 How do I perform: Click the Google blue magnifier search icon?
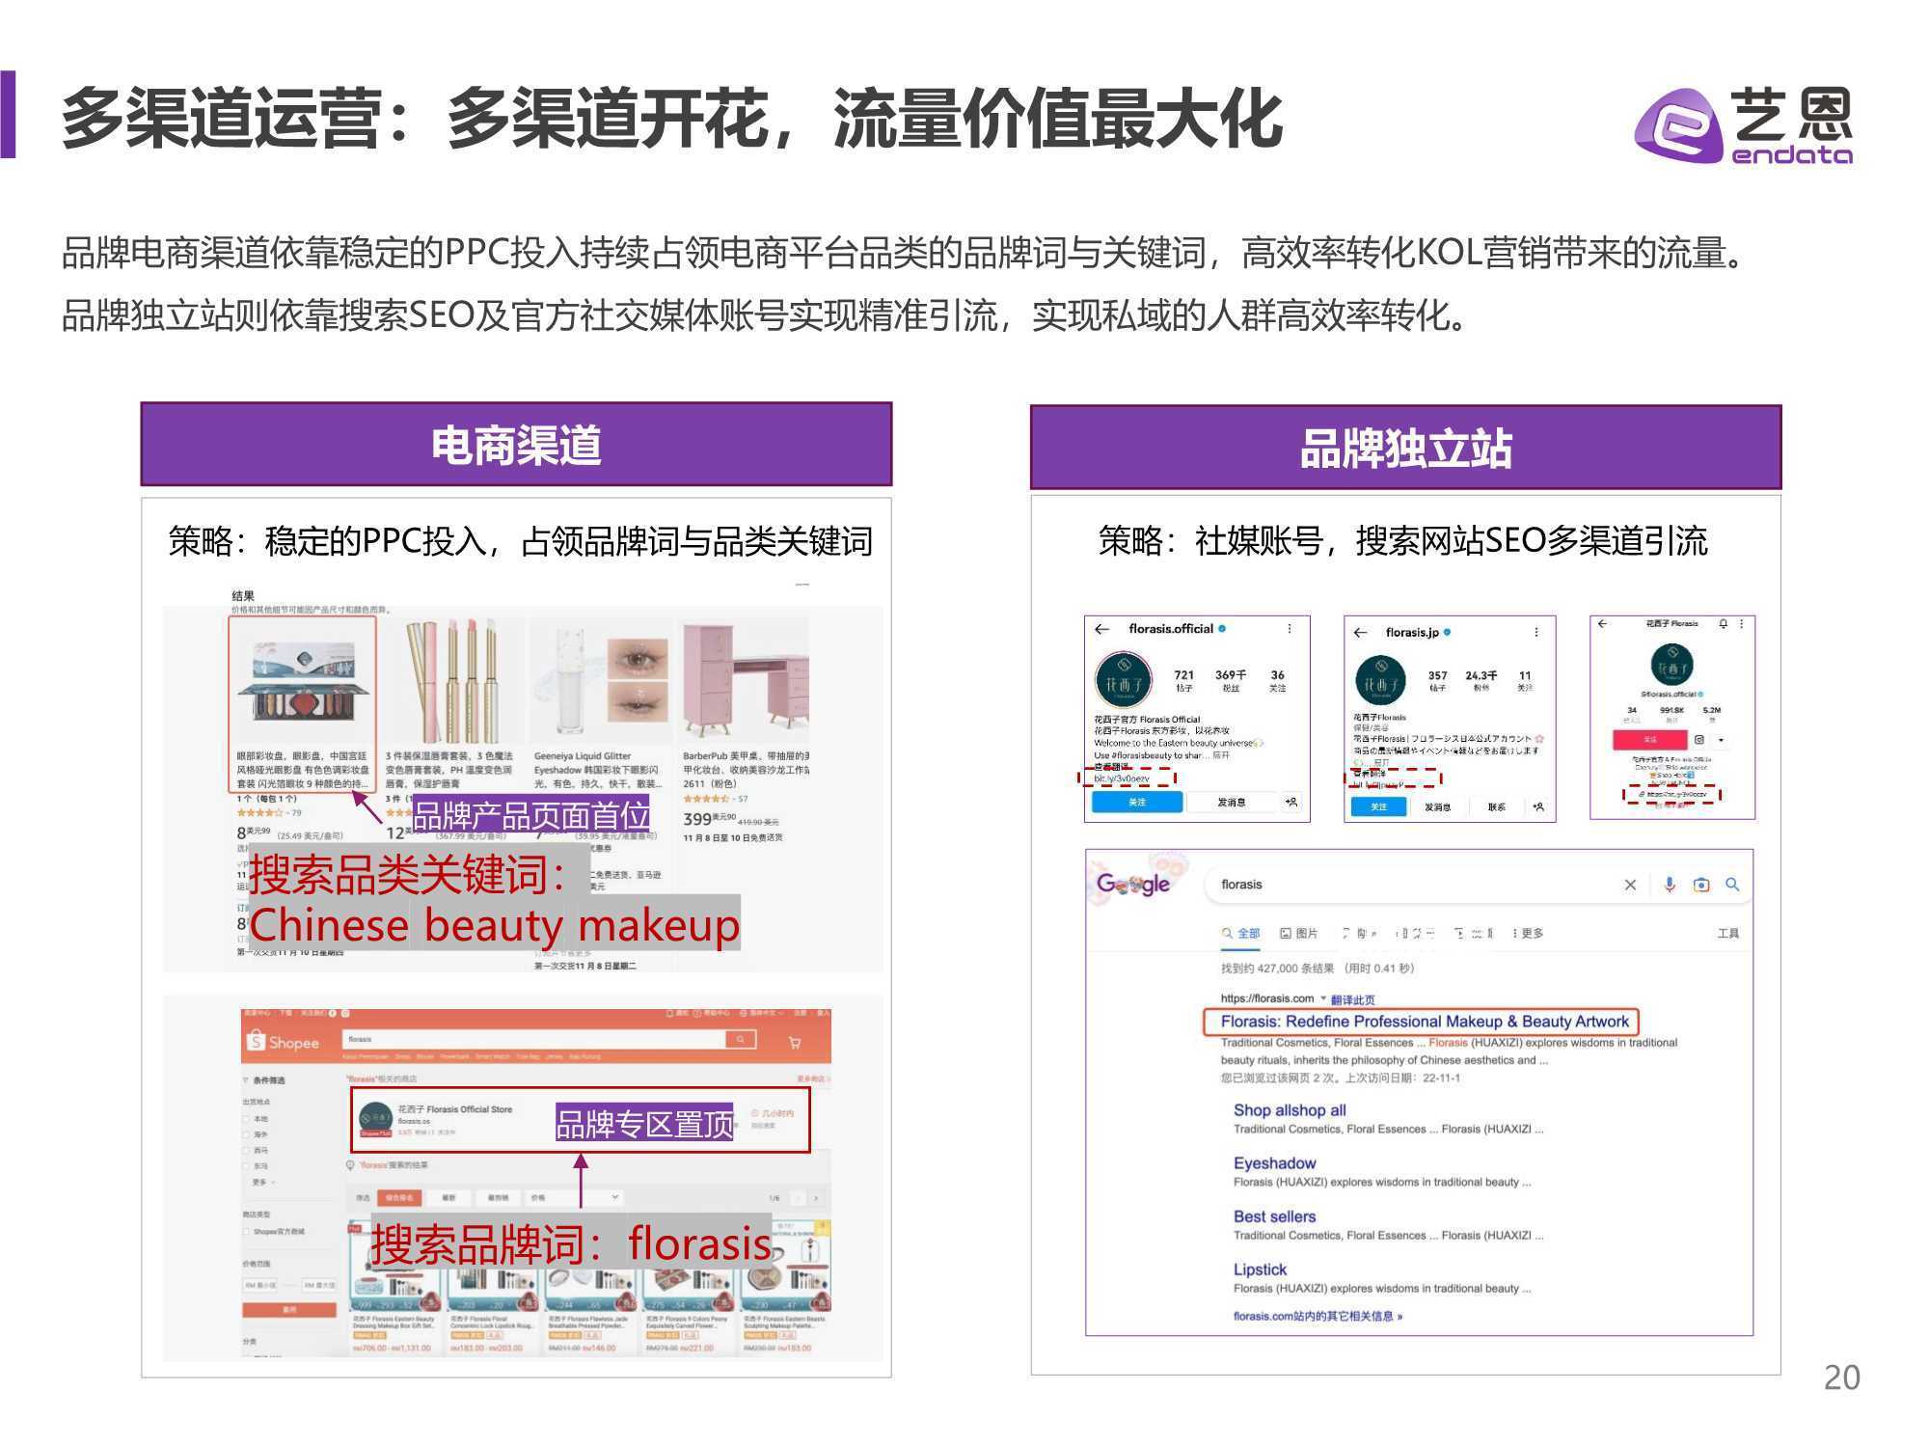[x=1732, y=884]
